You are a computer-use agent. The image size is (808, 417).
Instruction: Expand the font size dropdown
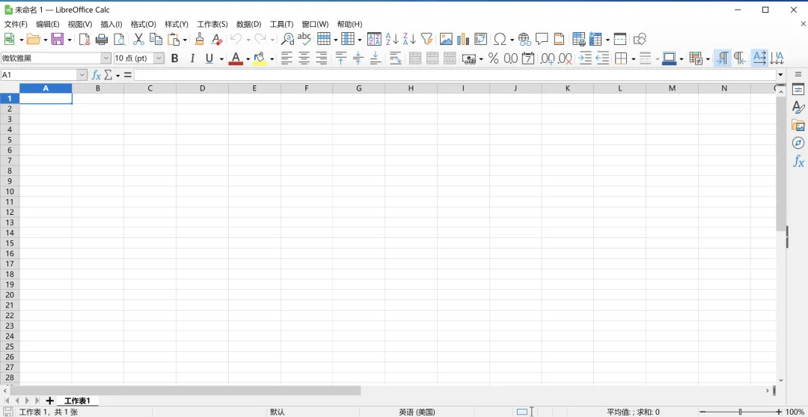pyautogui.click(x=159, y=58)
